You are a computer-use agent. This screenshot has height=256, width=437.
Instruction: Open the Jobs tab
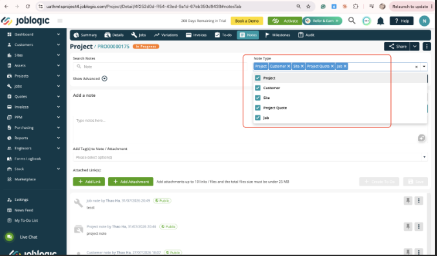(x=139, y=35)
